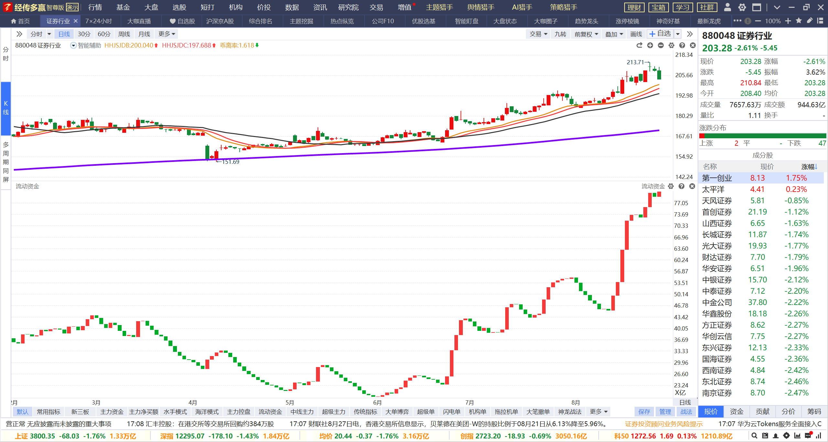828x442 pixels.
Task: Open the alert bell icon at bottom right
Action: coord(776,436)
